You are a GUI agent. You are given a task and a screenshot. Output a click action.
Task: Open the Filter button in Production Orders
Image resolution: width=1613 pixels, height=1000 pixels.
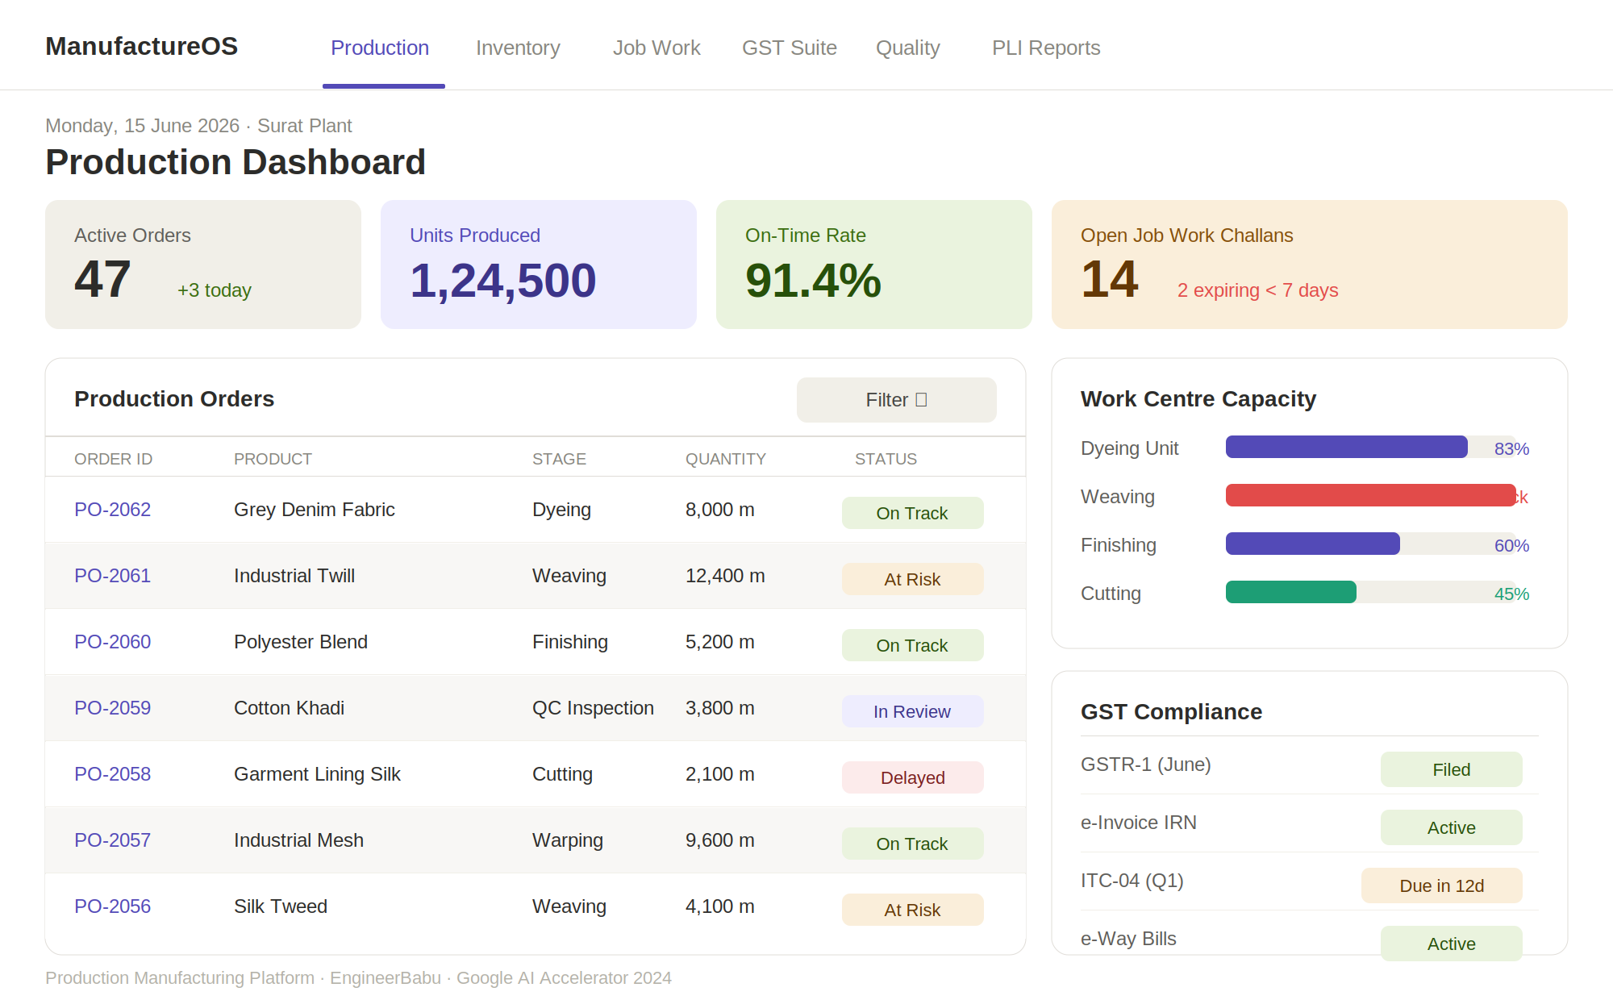tap(896, 400)
